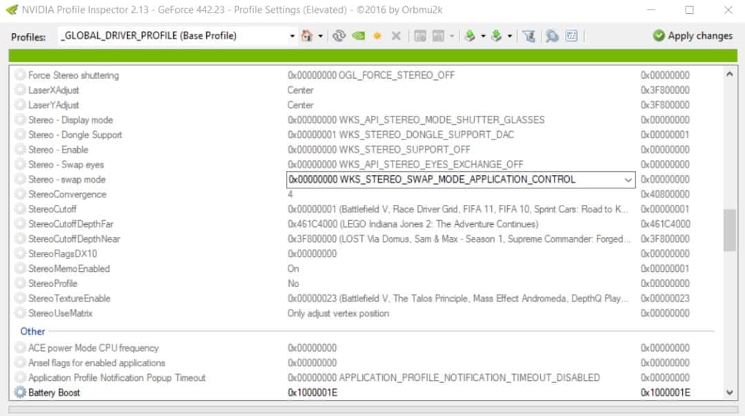
Task: Click the Scan for modified profiles magnifier icon
Action: pos(552,36)
